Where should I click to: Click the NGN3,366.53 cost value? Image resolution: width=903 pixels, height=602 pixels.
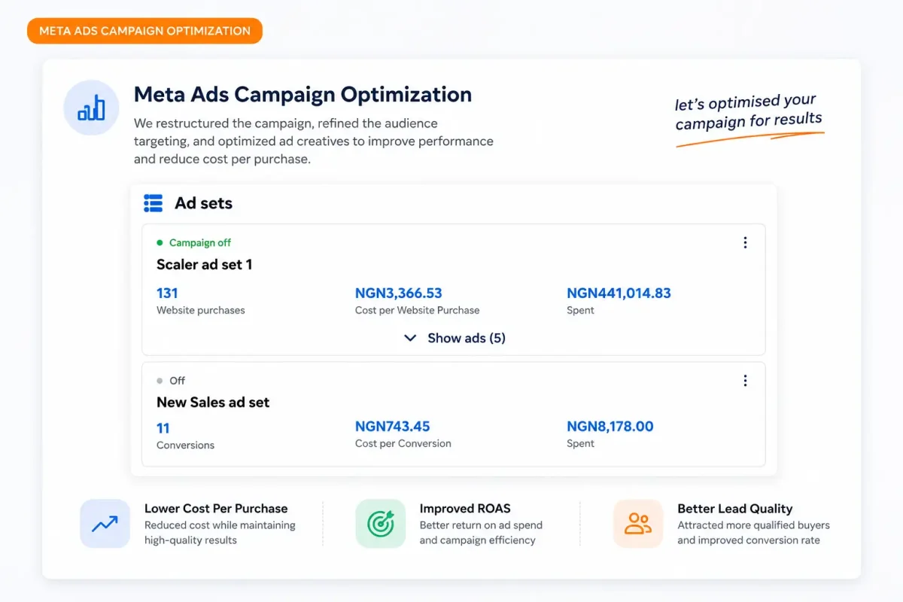(x=399, y=293)
